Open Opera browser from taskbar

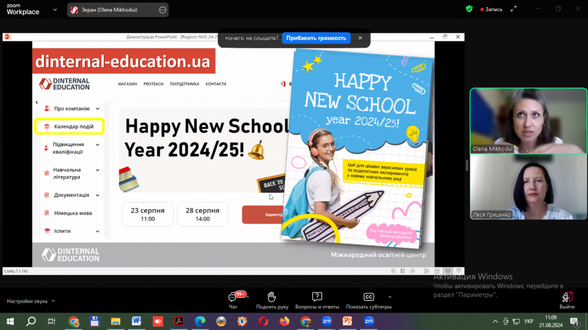coord(263,322)
